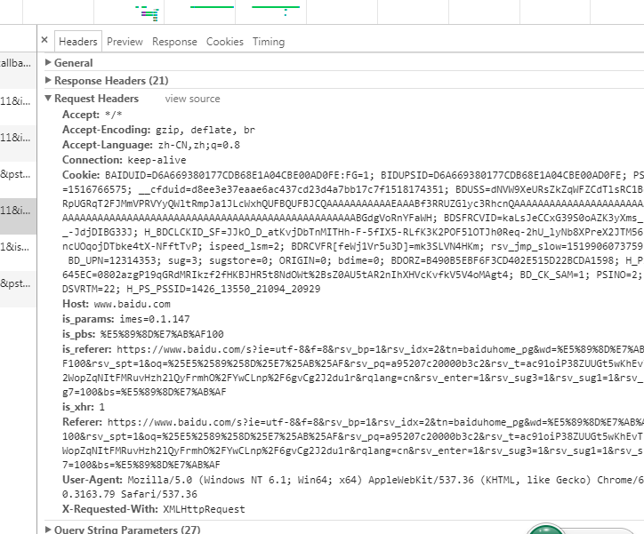Screen dimensions: 644x534
Task: Click the is_referer header name
Action: click(86, 349)
